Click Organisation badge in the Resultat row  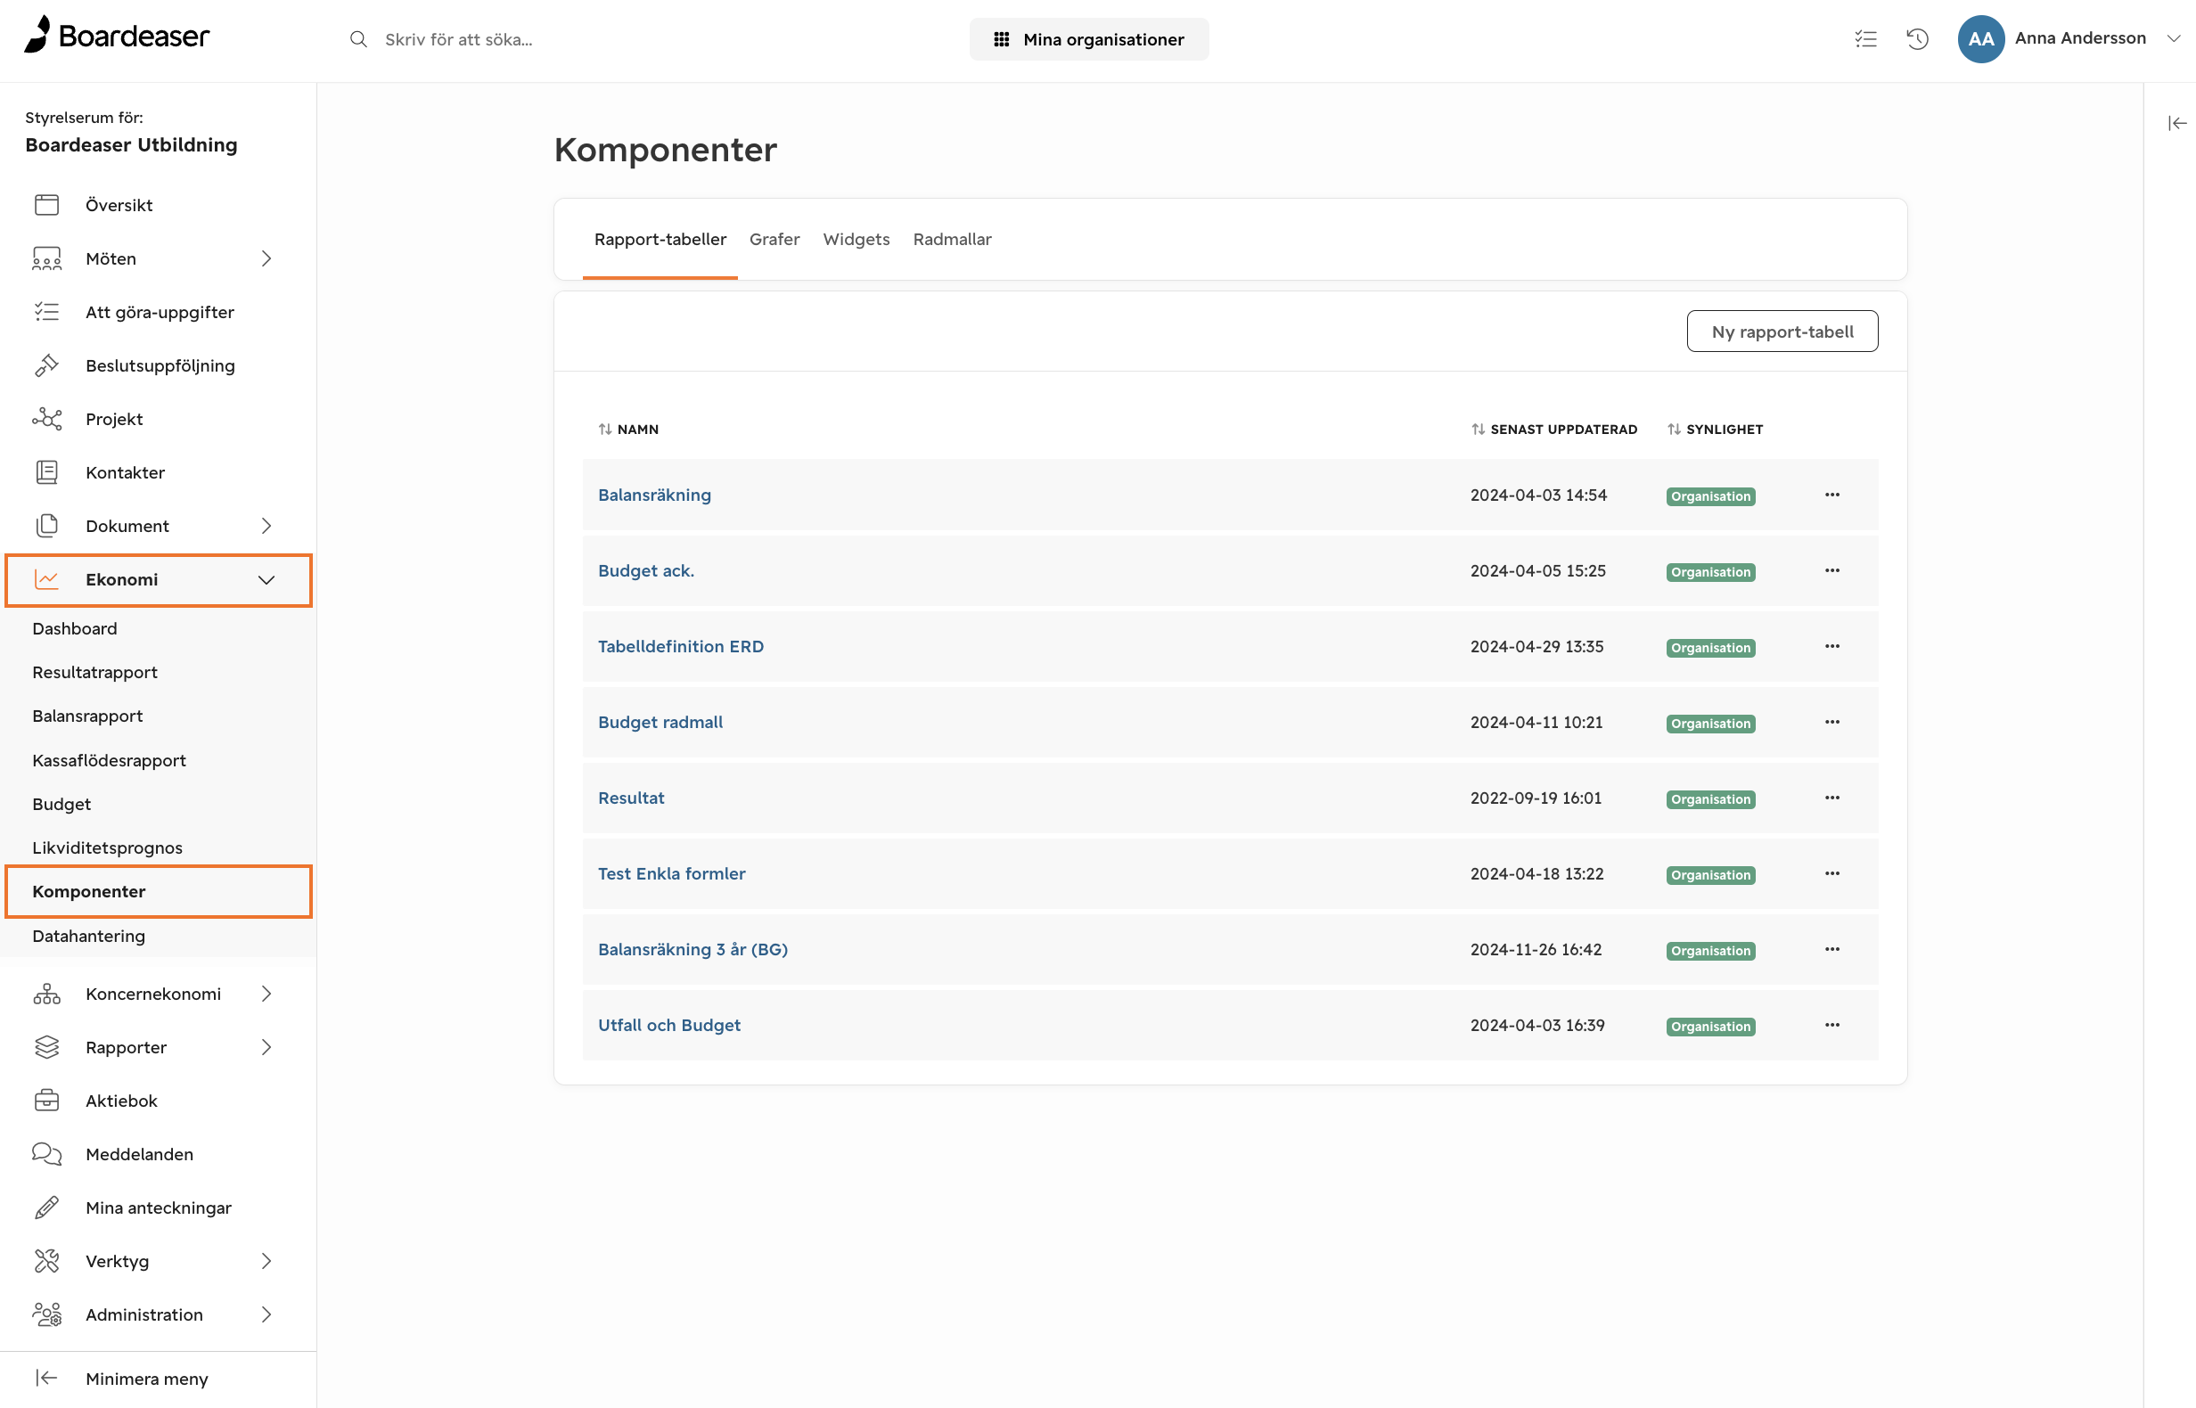(x=1709, y=799)
